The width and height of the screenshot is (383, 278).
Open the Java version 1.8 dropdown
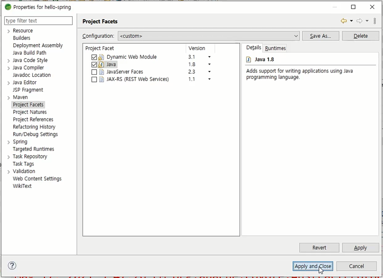[x=209, y=64]
